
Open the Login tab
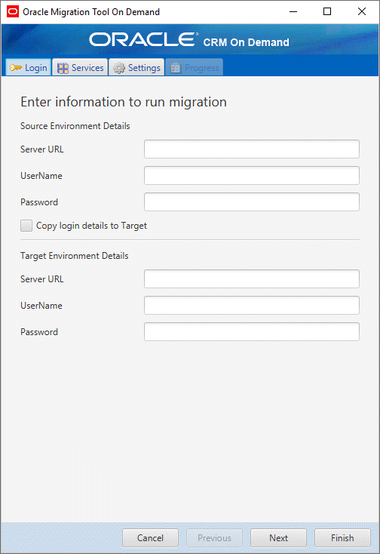click(x=29, y=67)
